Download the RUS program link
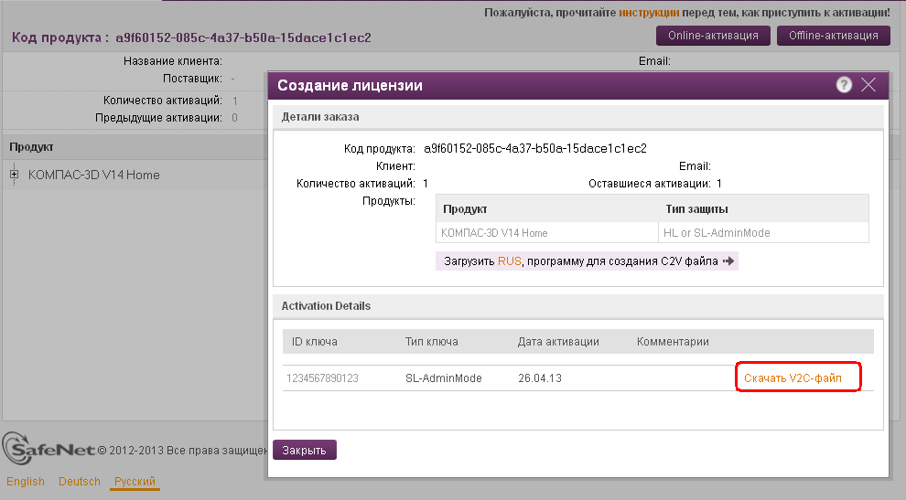This screenshot has width=906, height=500. click(509, 261)
